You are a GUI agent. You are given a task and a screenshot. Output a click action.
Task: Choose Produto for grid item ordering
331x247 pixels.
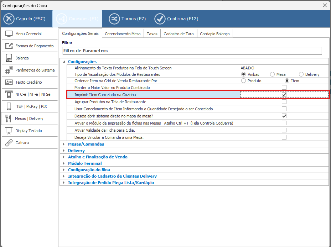point(244,81)
